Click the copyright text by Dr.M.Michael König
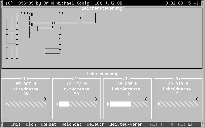This screenshot has width=205, height=128. [47, 3]
